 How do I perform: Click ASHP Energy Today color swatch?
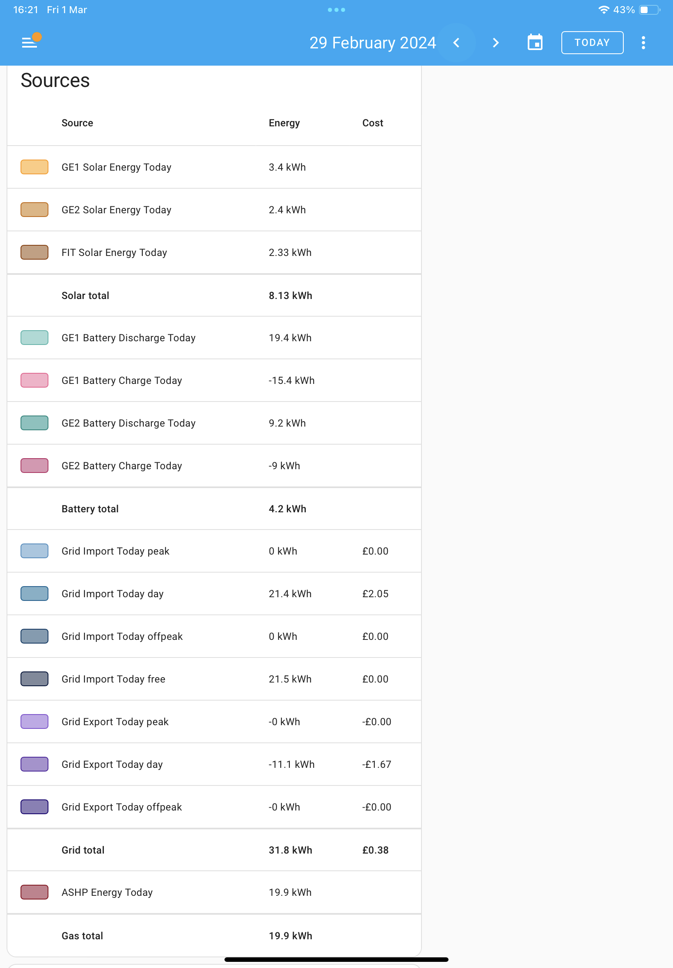34,892
